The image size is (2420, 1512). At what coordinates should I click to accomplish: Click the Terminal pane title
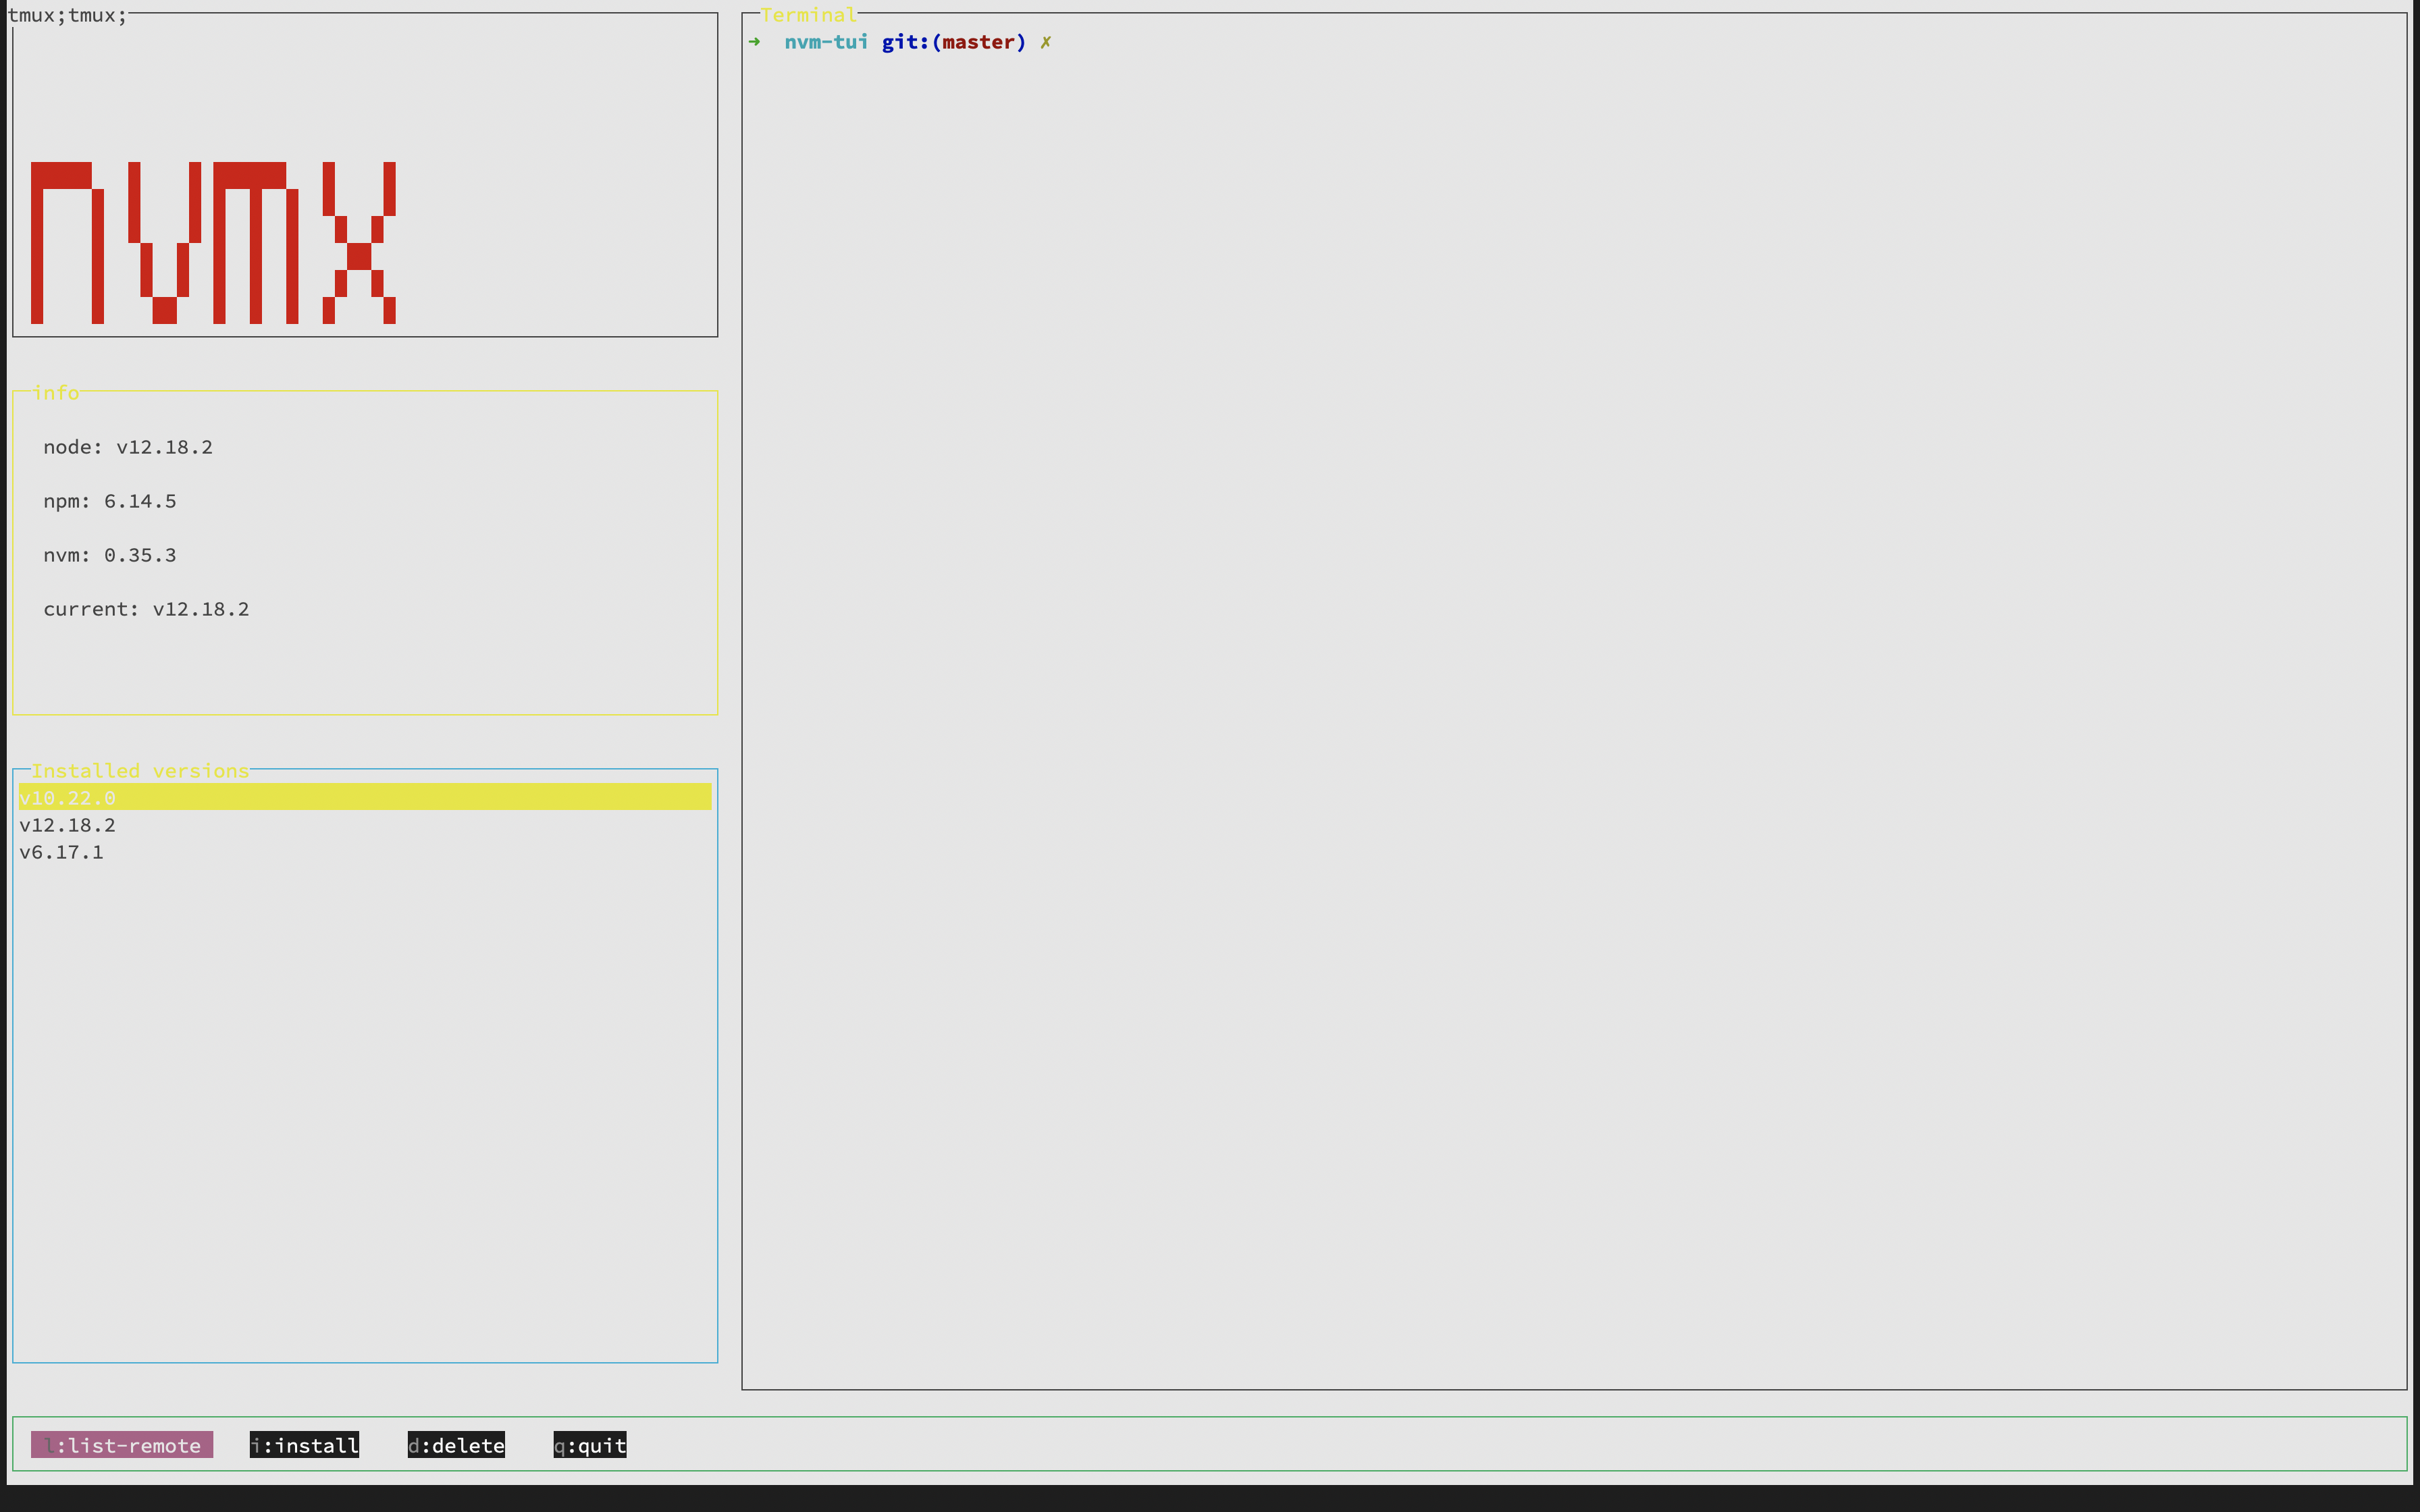click(x=808, y=15)
